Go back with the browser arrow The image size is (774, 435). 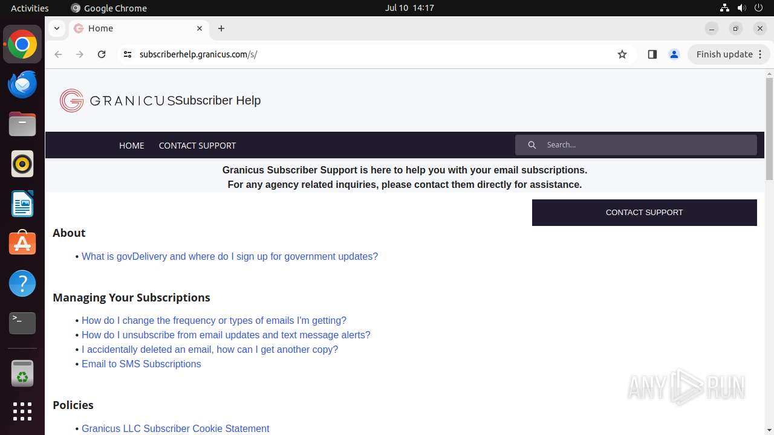58,54
